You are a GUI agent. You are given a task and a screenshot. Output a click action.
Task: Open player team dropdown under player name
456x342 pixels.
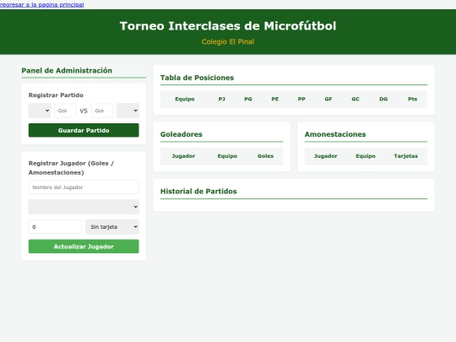click(x=84, y=207)
